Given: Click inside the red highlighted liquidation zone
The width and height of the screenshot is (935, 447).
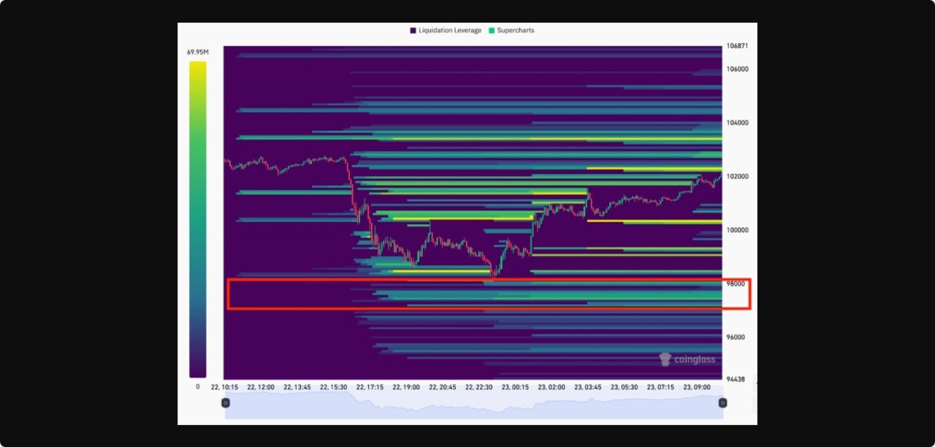Looking at the screenshot, I should 488,294.
